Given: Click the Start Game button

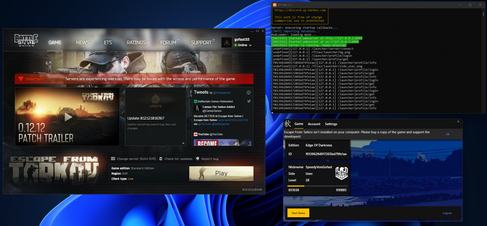Looking at the screenshot, I should (298, 213).
